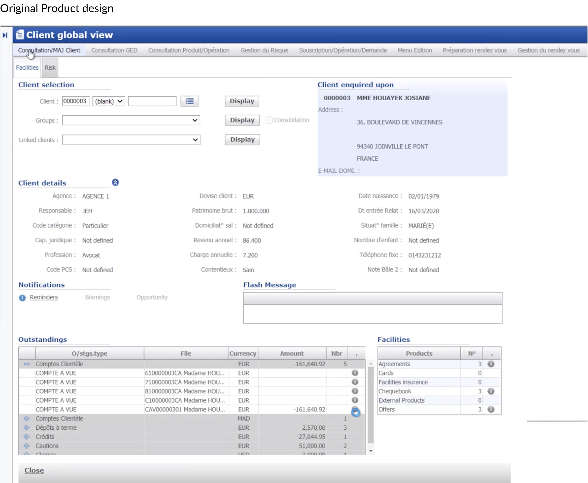Viewport: 588px width, 483px height.
Task: Click the Close link
Action: click(x=34, y=470)
